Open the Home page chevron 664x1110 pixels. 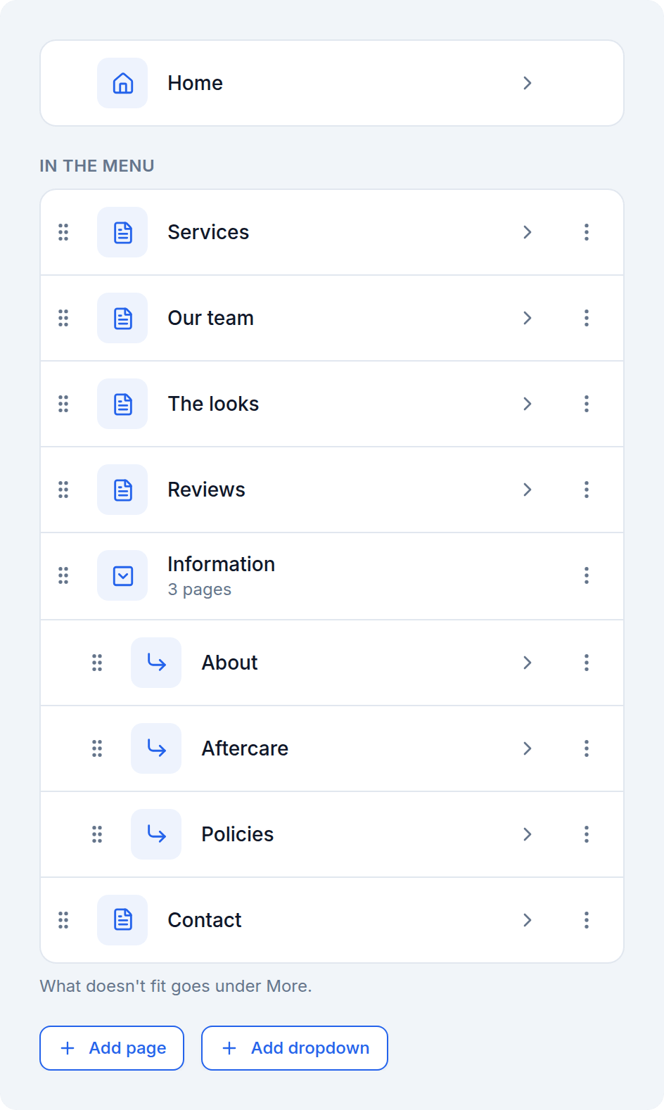(528, 83)
